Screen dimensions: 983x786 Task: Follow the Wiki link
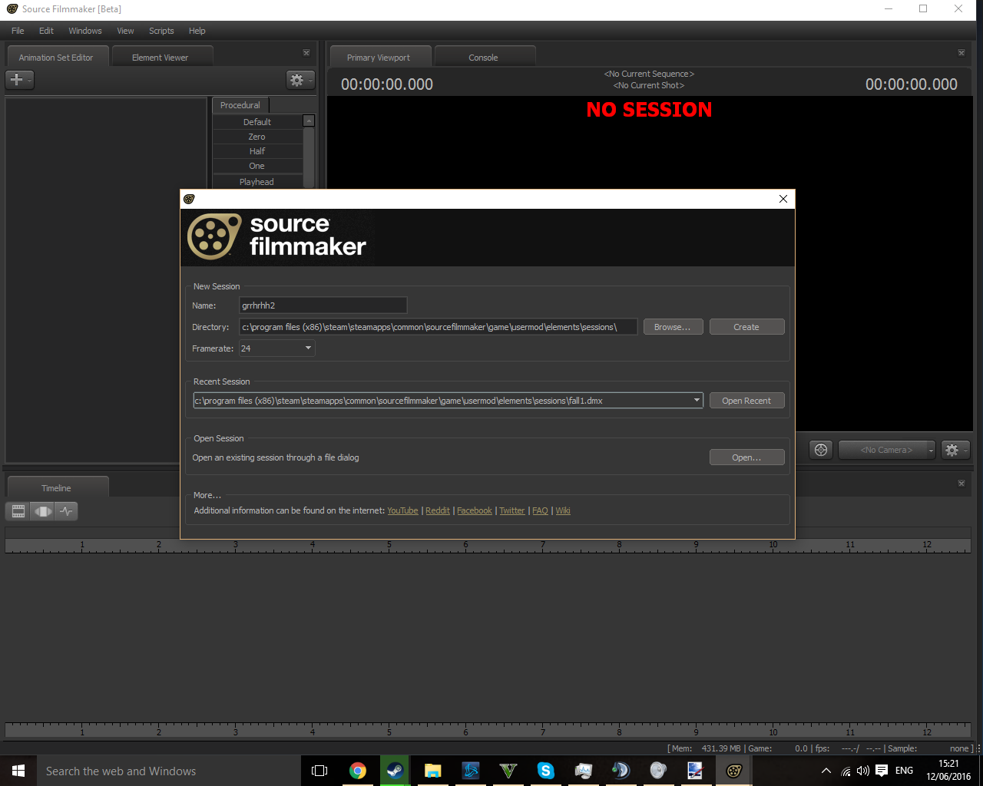(563, 510)
